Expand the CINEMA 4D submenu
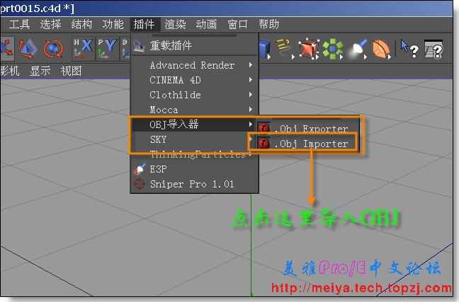Screen dimensions: 459x302 (x=194, y=80)
